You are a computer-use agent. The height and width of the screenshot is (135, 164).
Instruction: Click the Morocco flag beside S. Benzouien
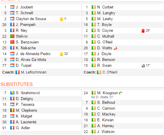point(12,42)
